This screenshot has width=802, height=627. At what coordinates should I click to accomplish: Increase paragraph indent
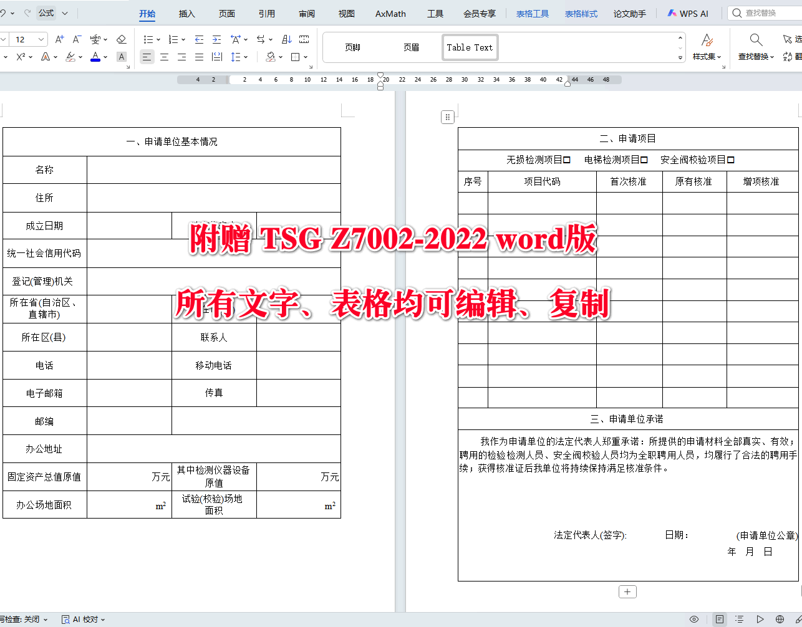pyautogui.click(x=216, y=39)
